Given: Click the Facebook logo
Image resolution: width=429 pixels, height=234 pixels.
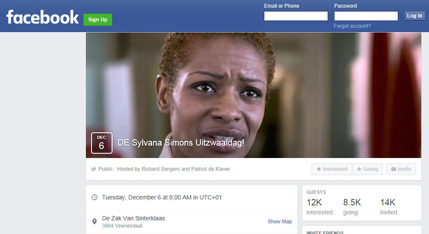Looking at the screenshot, I should [42, 17].
